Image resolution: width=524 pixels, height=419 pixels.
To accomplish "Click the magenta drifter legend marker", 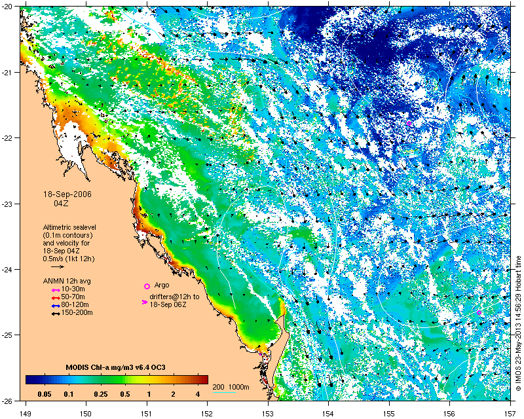I will tap(144, 302).
